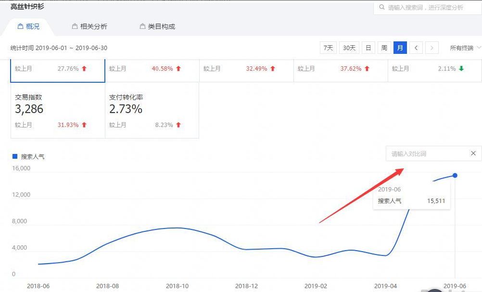This screenshot has width=482, height=292.
Task: Click the red up arrow beside 8.23%
Action: click(x=178, y=125)
